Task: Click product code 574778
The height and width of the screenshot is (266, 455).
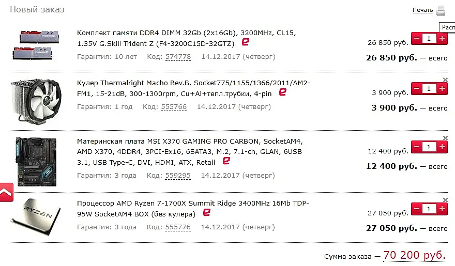Action: click(x=178, y=57)
